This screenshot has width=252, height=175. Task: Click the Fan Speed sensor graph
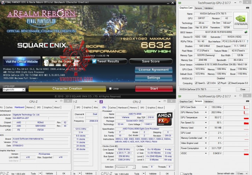click(236, 123)
